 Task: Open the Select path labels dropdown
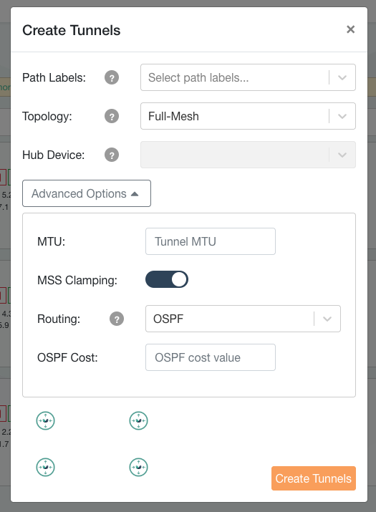[x=248, y=77]
